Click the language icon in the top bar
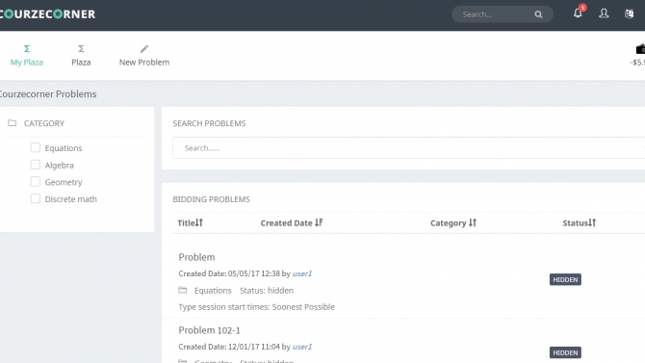645x363 pixels. [x=629, y=13]
